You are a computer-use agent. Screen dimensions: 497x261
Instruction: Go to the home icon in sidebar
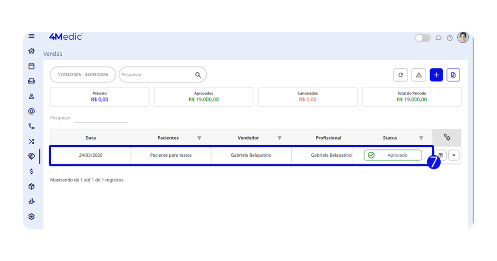point(32,51)
